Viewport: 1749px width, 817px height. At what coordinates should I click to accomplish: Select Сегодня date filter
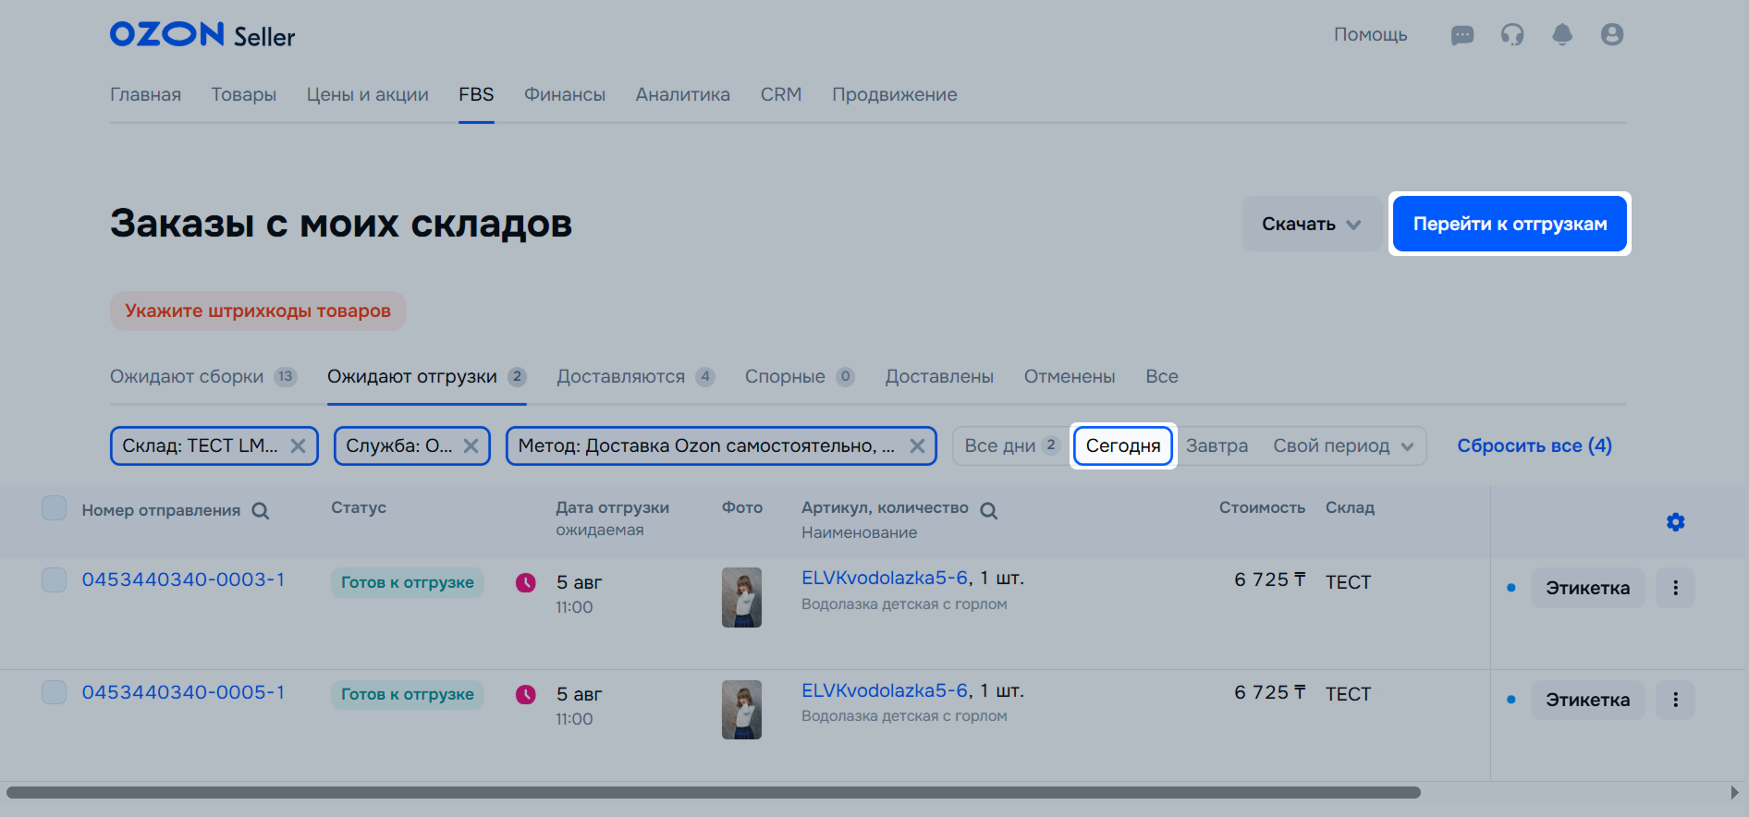click(1123, 445)
